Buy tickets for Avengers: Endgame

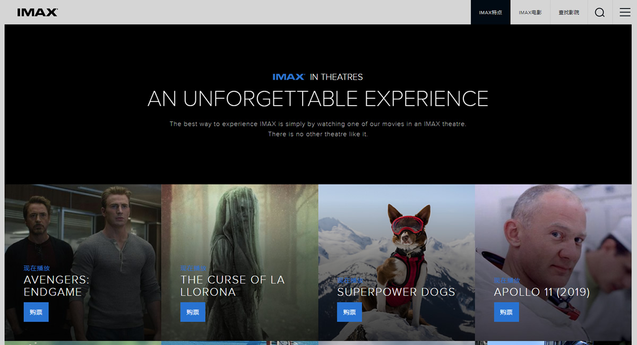pyautogui.click(x=36, y=312)
